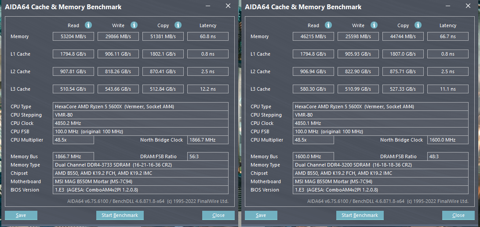The width and height of the screenshot is (480, 227).
Task: Click CPU Clock field showing 4850.1 MHz
Action: [x=381, y=123]
